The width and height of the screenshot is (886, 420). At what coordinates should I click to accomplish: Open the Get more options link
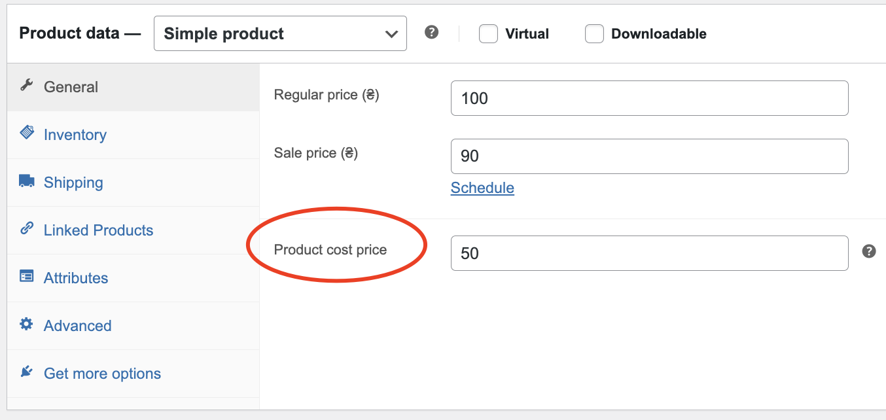pos(102,374)
